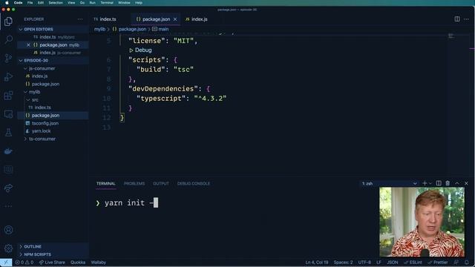Close the terminal panel

[x=466, y=183]
